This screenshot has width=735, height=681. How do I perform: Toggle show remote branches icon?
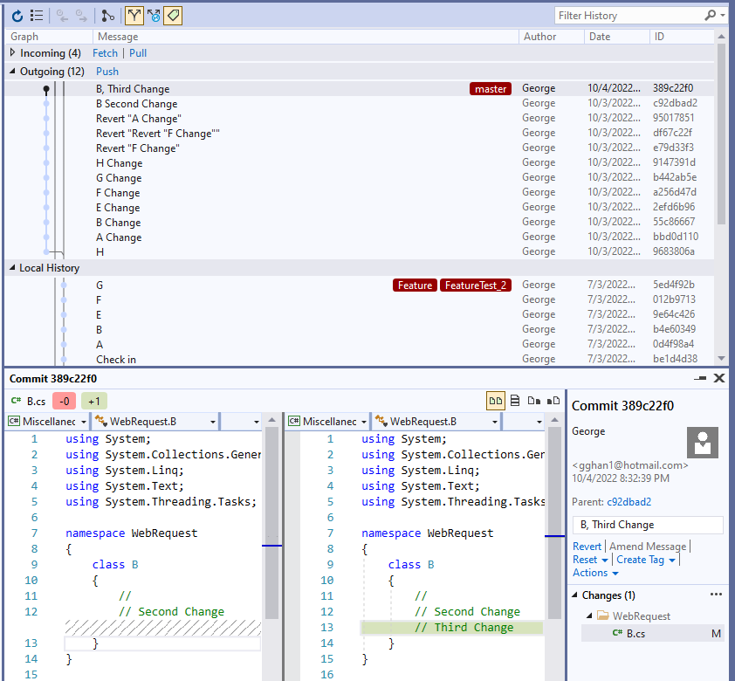click(154, 16)
